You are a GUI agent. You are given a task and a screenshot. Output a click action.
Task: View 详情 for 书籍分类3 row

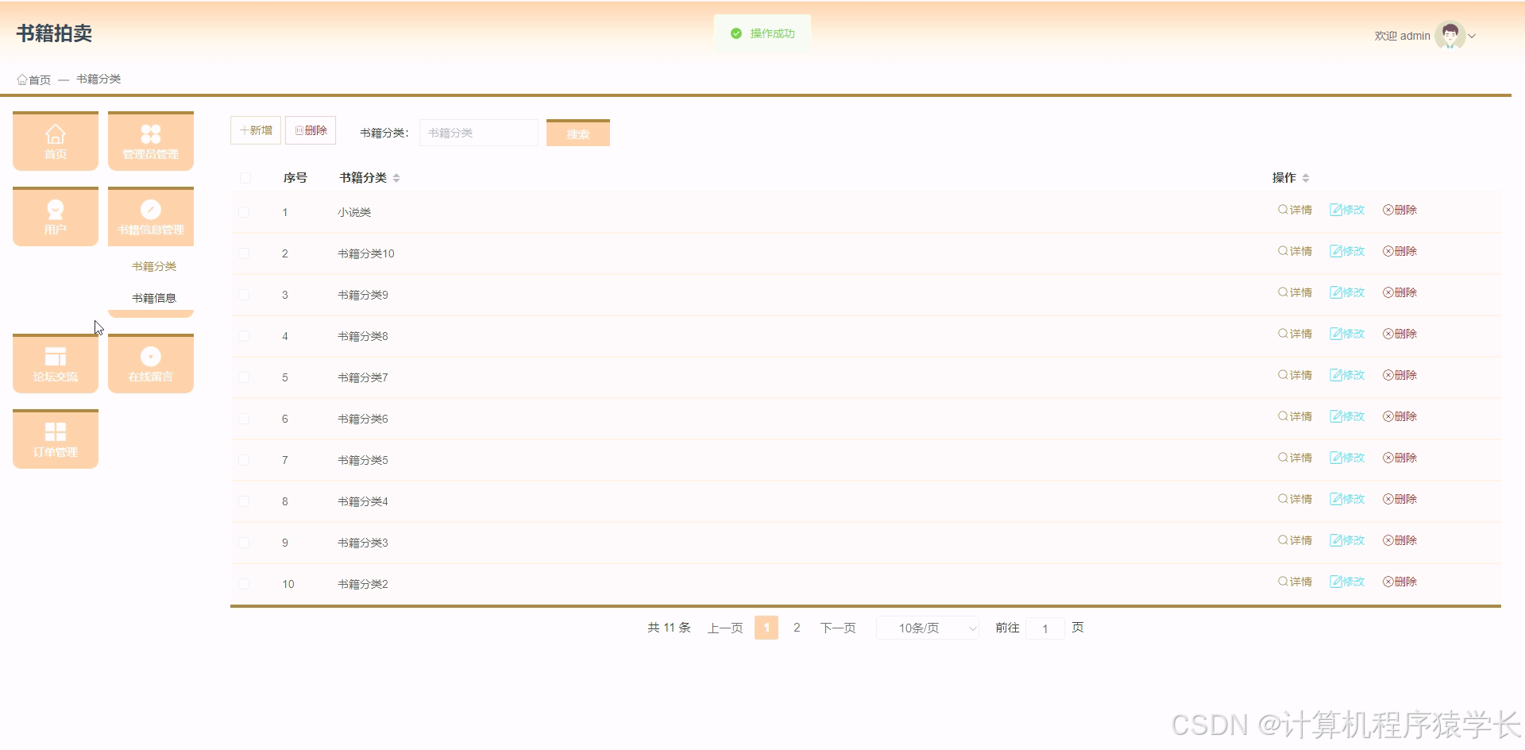(1295, 540)
